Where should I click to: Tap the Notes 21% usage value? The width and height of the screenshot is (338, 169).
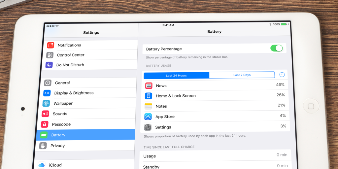click(x=282, y=105)
